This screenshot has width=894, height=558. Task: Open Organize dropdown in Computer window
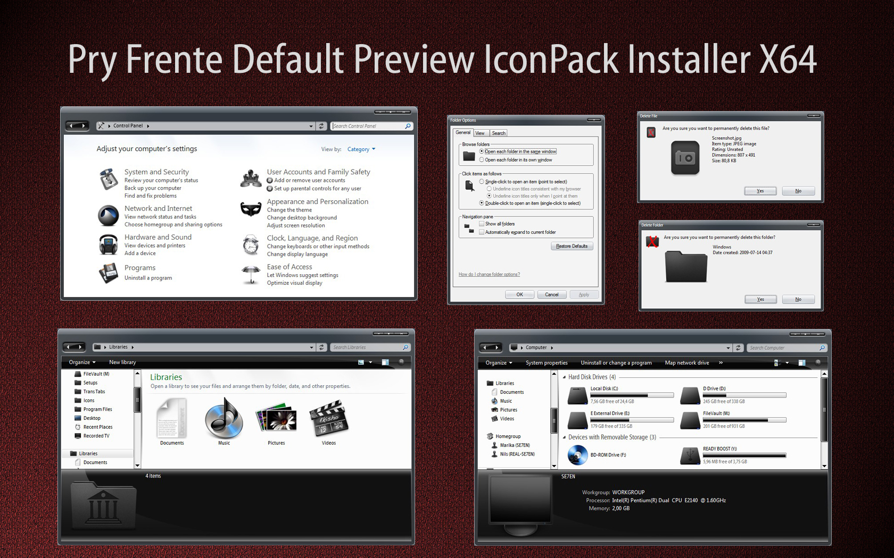click(499, 362)
